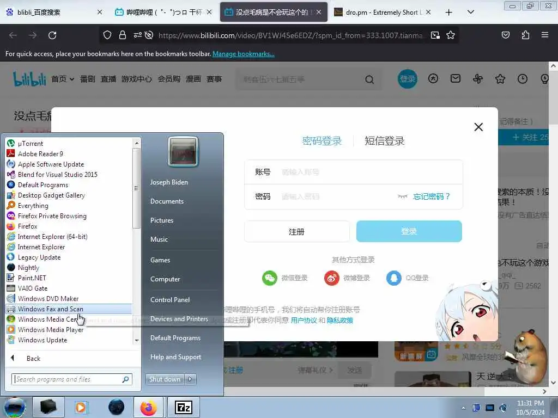558x418 pixels.
Task: Open 7-Zip from the taskbar
Action: [x=183, y=407]
